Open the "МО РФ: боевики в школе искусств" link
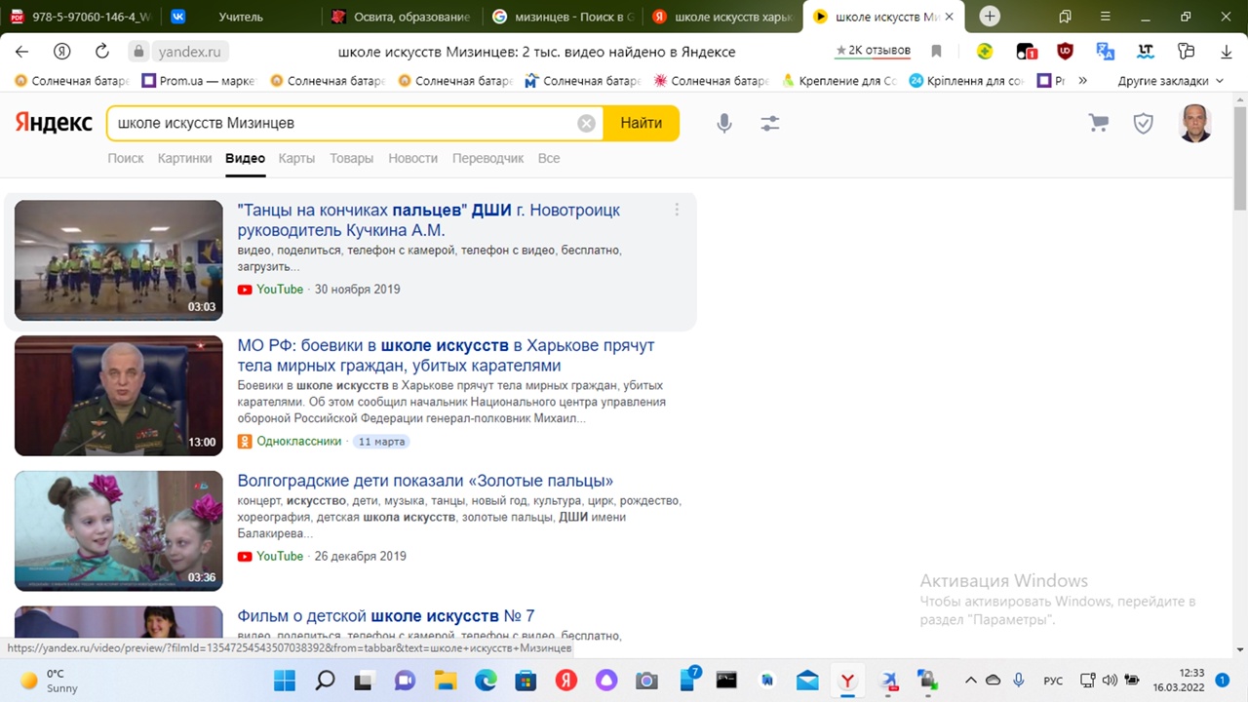This screenshot has width=1248, height=702. (447, 356)
